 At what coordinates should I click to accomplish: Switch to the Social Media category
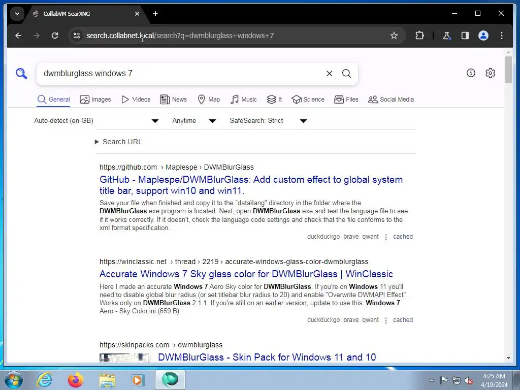[391, 100]
